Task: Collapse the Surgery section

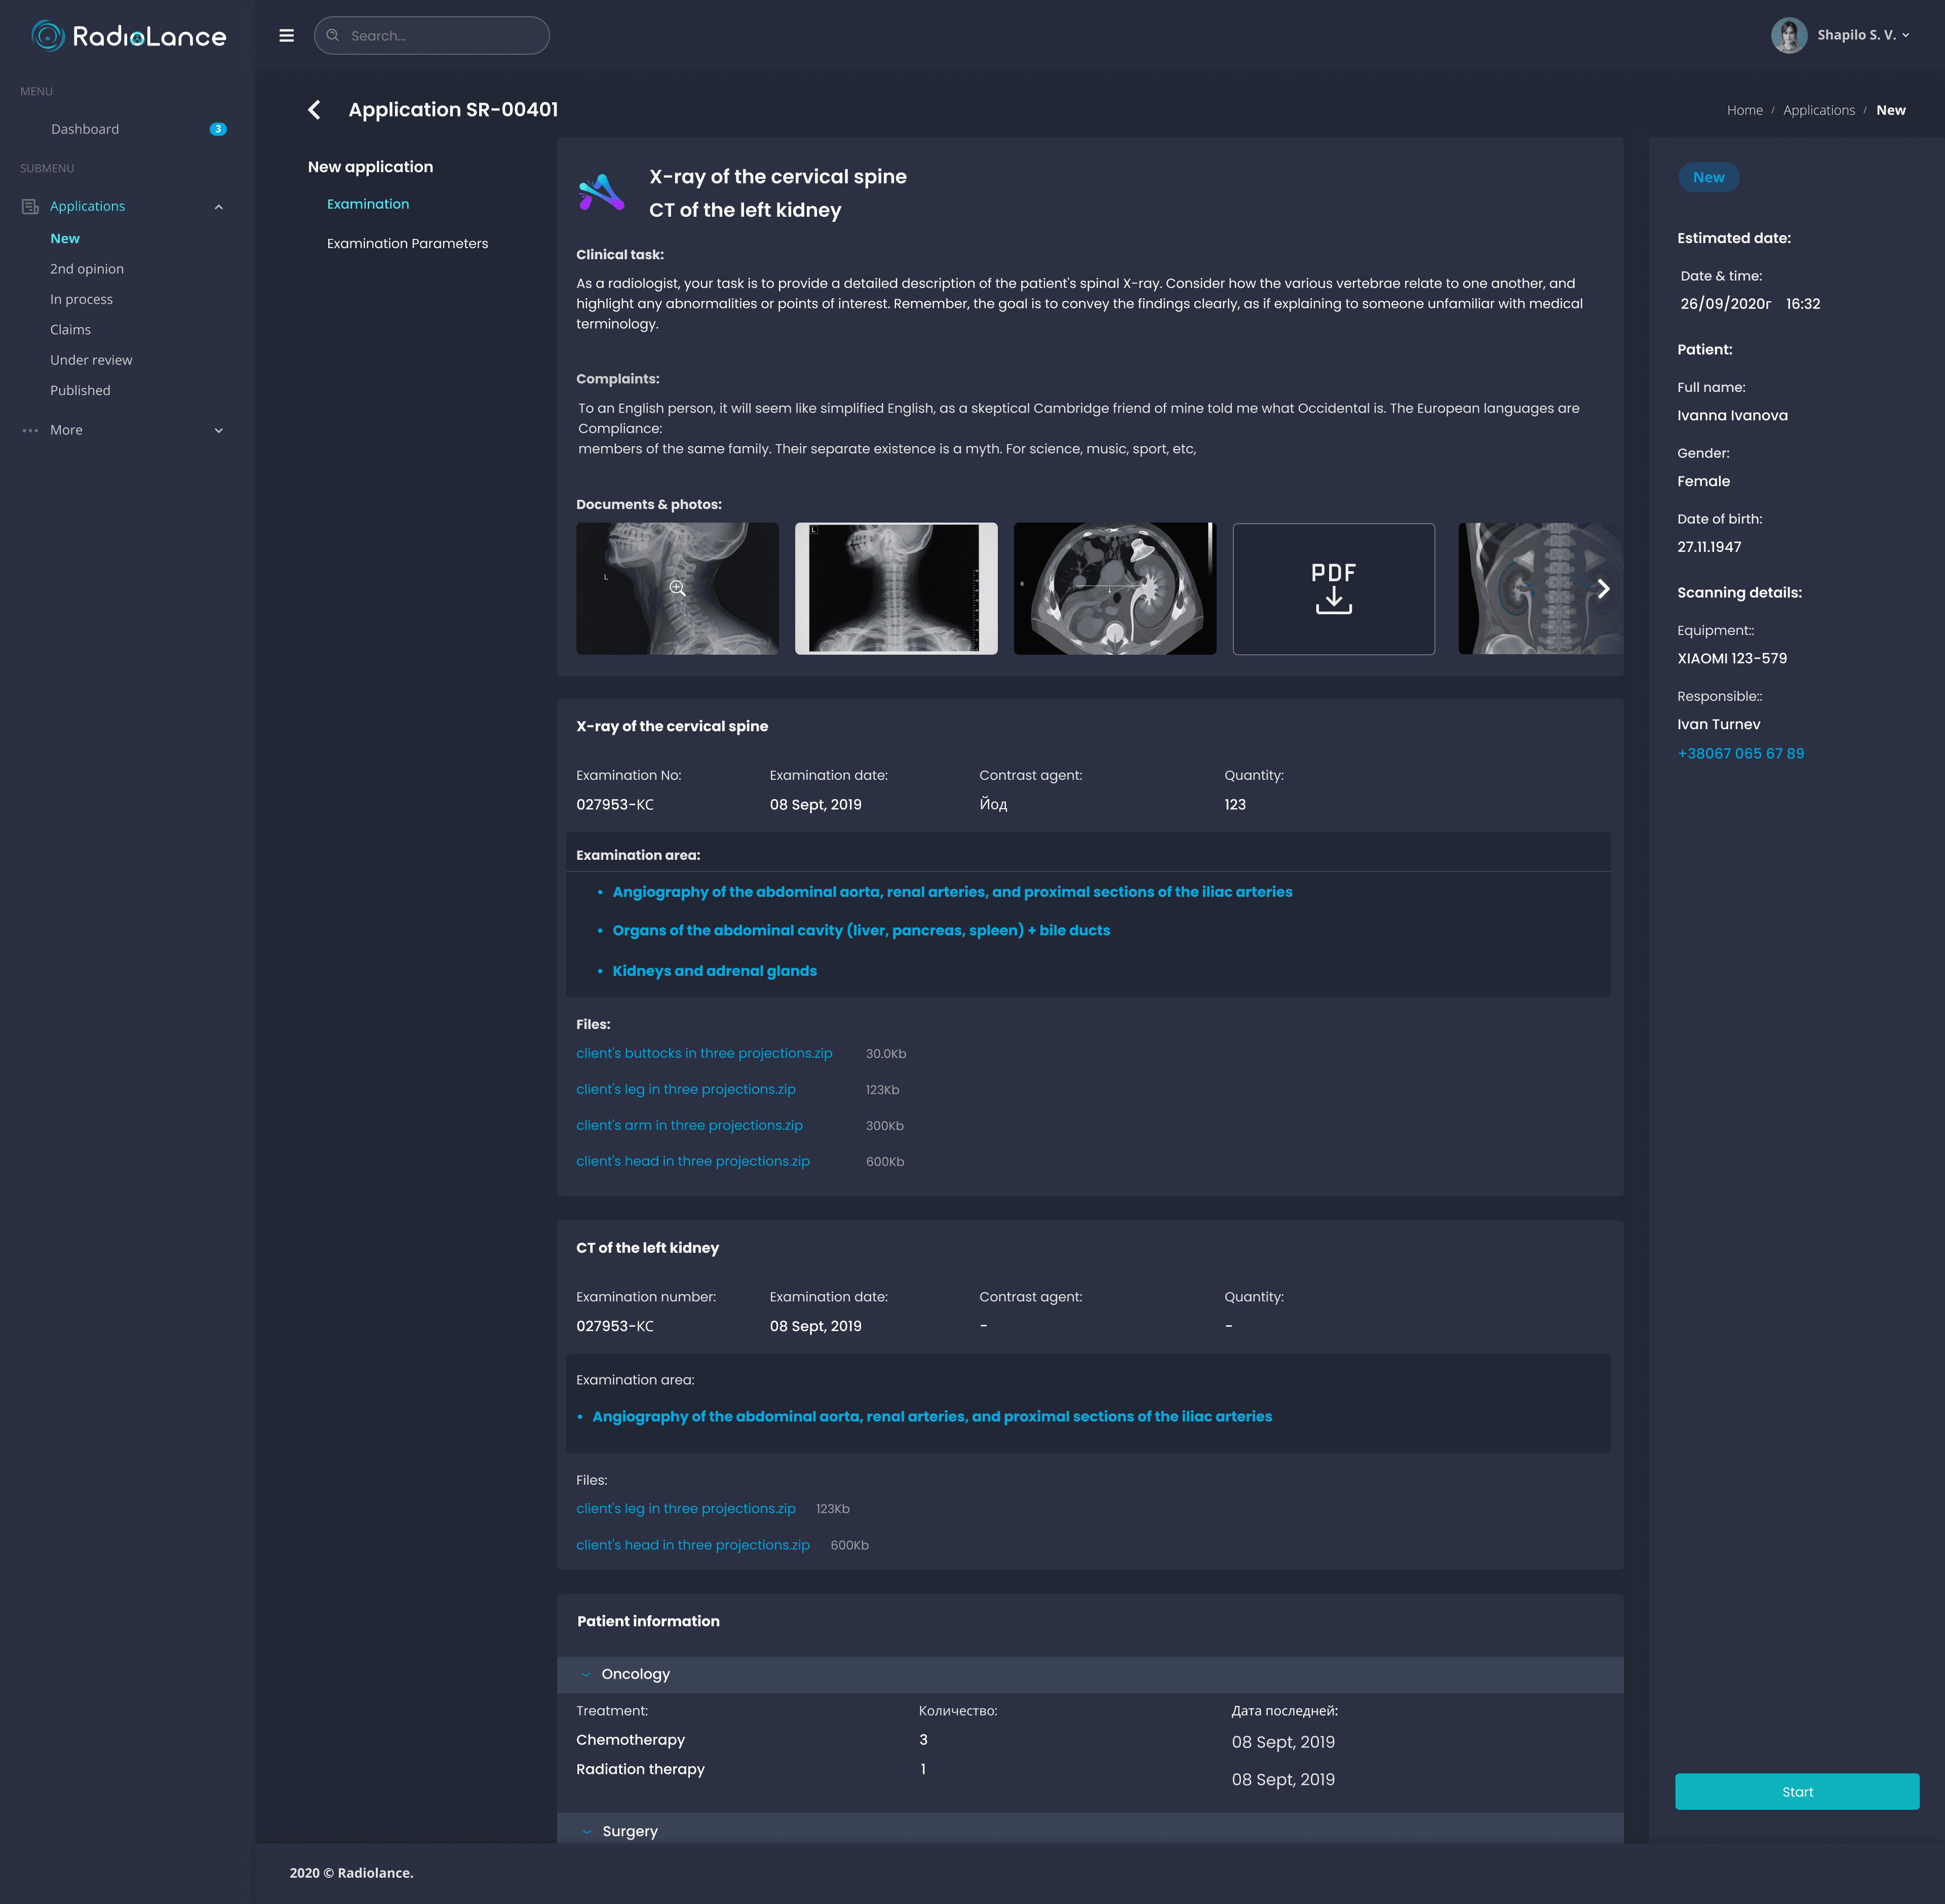Action: (x=587, y=1832)
